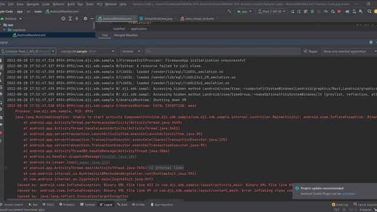Open the Device Manager icon
The image size is (377, 212).
click(354, 11)
